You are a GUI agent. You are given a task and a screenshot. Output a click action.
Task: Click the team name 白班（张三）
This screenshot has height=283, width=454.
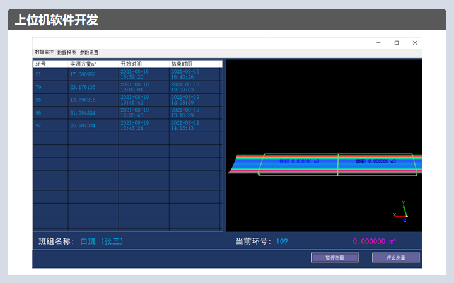102,241
